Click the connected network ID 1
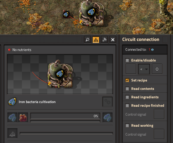Screen dimensions: 173x143 click(x=149, y=50)
